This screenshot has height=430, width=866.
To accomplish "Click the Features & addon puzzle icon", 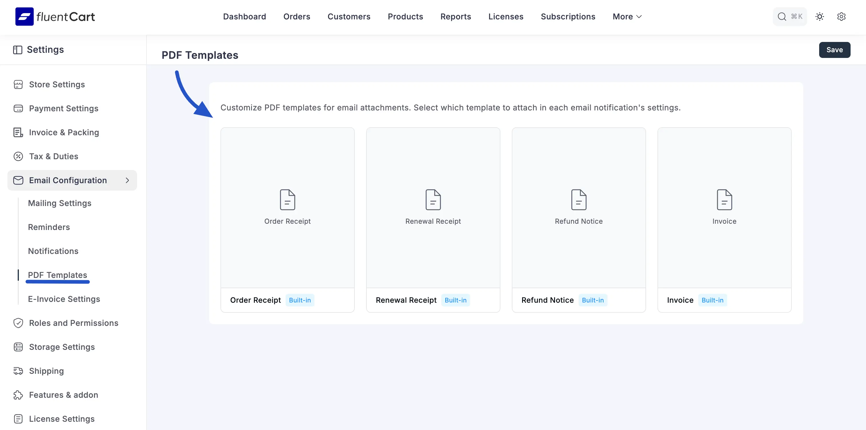I will 18,395.
